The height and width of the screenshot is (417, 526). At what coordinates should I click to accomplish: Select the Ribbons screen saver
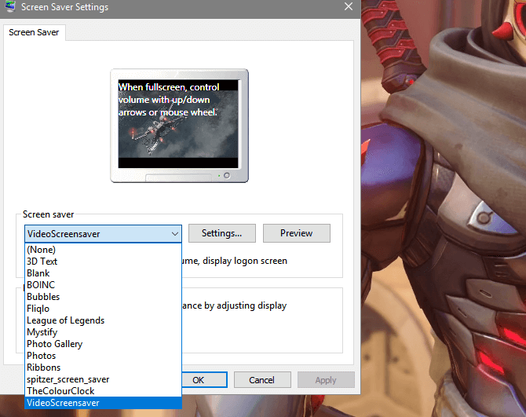pyautogui.click(x=43, y=368)
